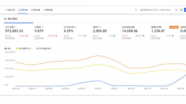Click the 直通车消耗 label
The height and width of the screenshot is (104, 186).
pyautogui.click(x=156, y=27)
